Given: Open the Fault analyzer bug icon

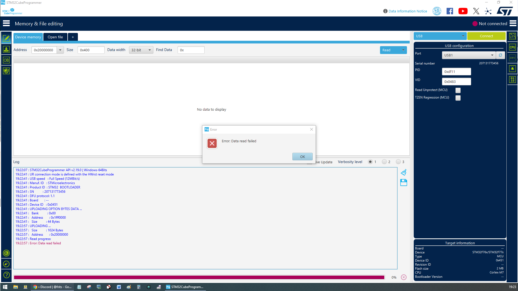Looking at the screenshot, I should [512, 69].
